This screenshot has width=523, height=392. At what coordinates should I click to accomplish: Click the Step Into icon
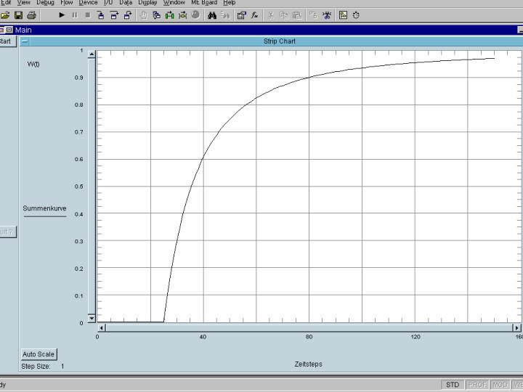pos(101,15)
